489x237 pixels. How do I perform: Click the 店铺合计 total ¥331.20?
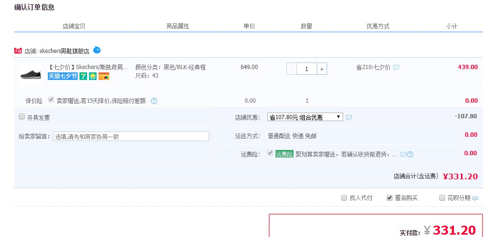click(460, 176)
